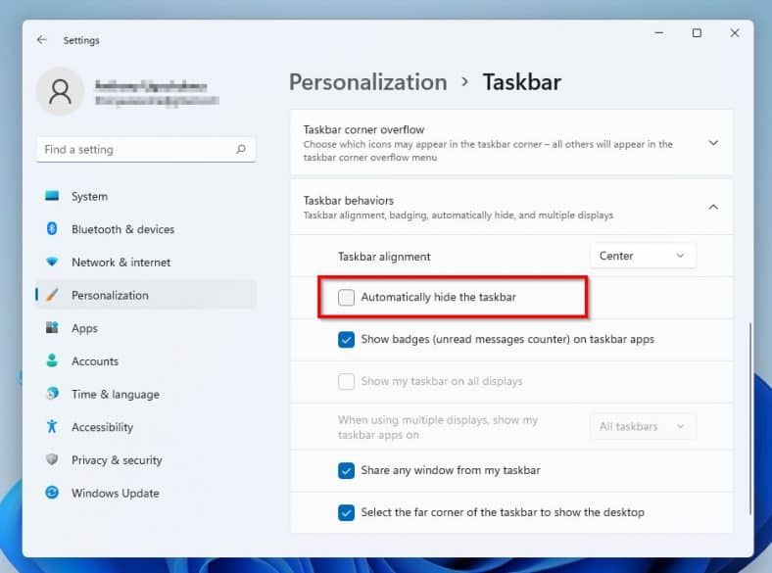Screen dimensions: 772x573
Task: Click the System monitor icon
Action: [x=52, y=196]
